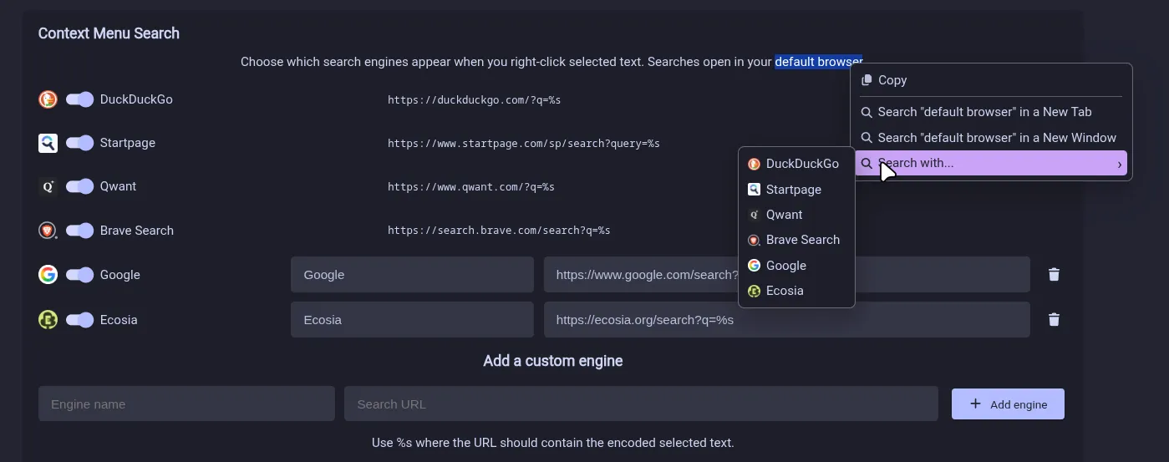
Task: Click the Context Menu Search heading
Action: [x=109, y=33]
